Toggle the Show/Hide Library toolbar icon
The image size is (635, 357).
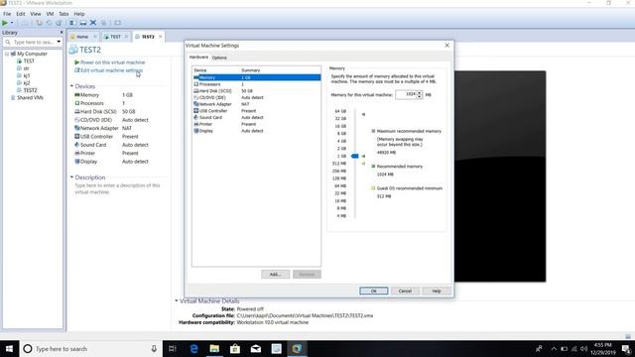pos(72,23)
